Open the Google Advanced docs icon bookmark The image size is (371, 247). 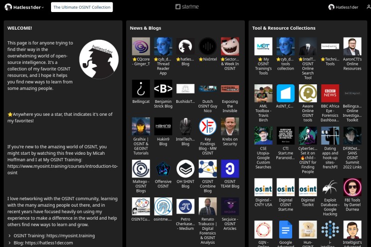point(285,229)
